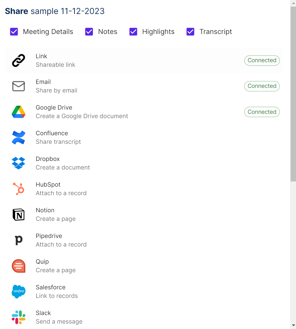Viewport: 296px width, 329px height.
Task: Click the Confluence logo icon
Action: [x=19, y=138]
